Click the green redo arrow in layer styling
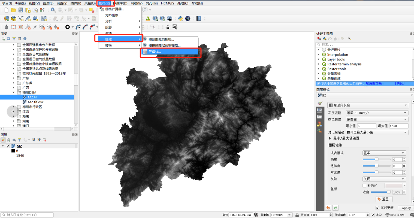The image size is (414, 218). tap(335, 208)
